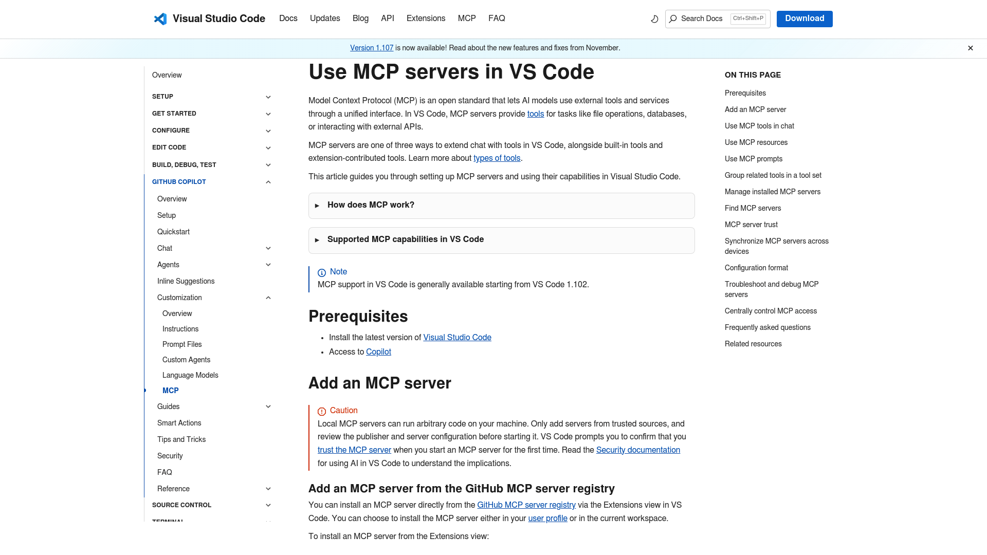This screenshot has height=555, width=987.
Task: Expand the Guides submenu chevron
Action: (268, 406)
